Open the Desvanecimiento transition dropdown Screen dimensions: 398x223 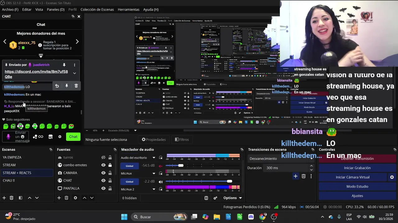(280, 159)
